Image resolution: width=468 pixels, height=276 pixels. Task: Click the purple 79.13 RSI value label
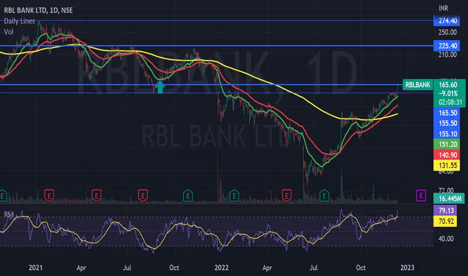coord(445,210)
